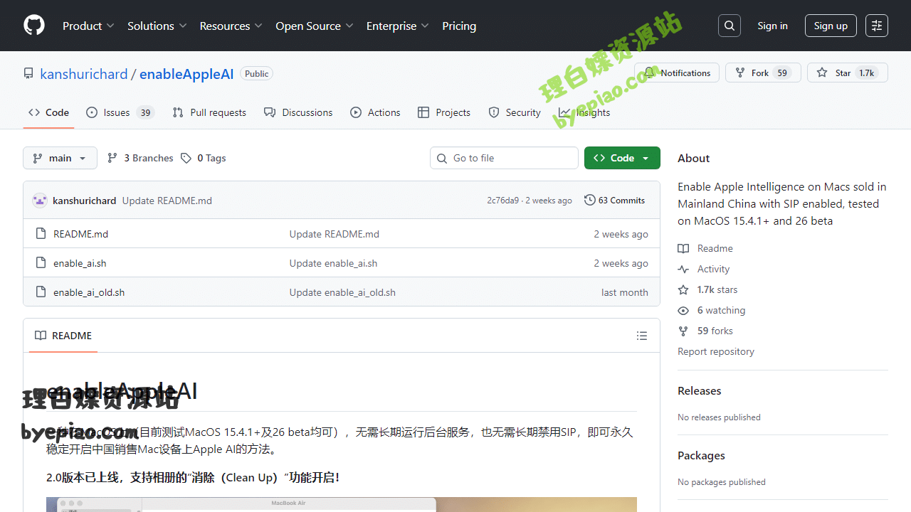The height and width of the screenshot is (512, 911).
Task: Open the Activity link in About
Action: coord(704,269)
